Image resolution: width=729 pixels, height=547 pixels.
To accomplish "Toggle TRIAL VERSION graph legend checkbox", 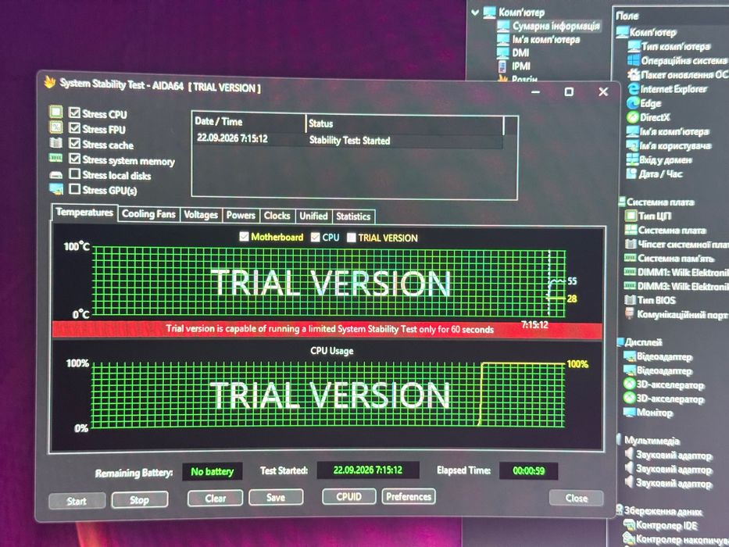I will [352, 238].
